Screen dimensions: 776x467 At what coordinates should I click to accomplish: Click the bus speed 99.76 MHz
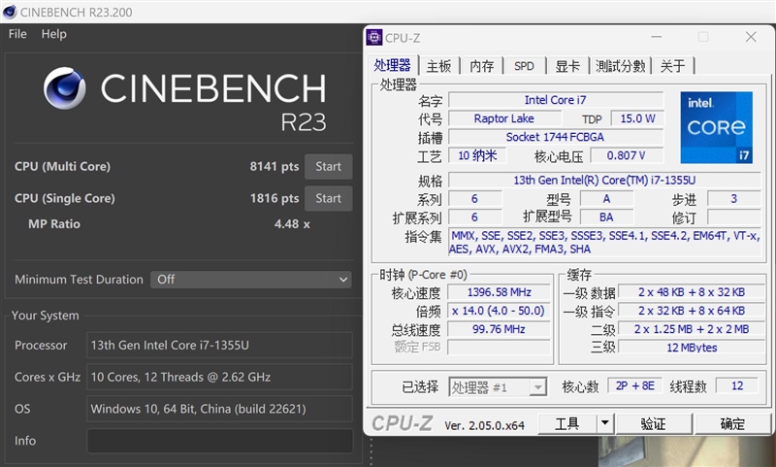(499, 329)
